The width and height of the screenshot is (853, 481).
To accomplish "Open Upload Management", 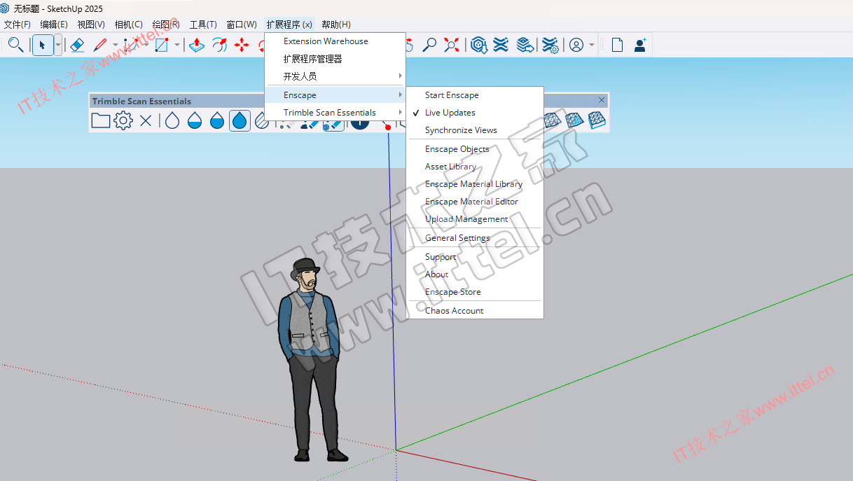I will point(476,219).
